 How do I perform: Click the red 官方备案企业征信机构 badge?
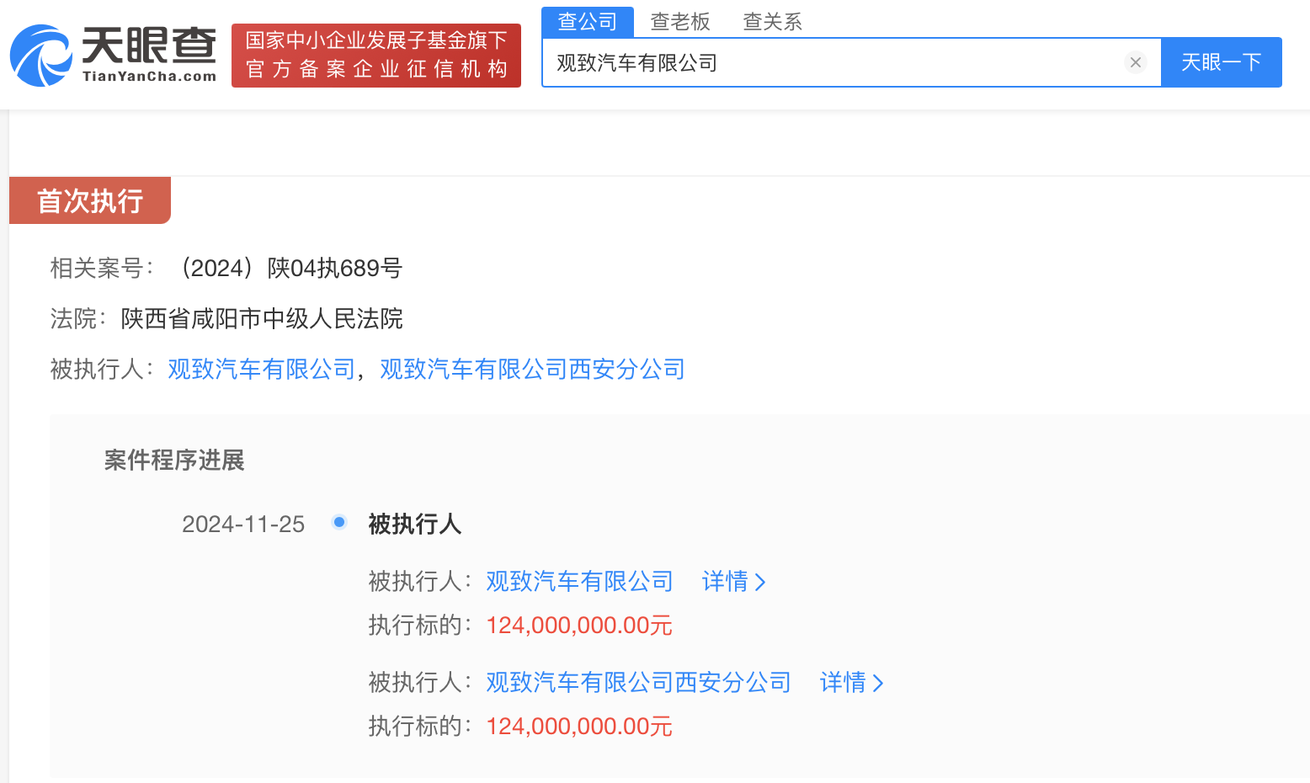(x=376, y=56)
